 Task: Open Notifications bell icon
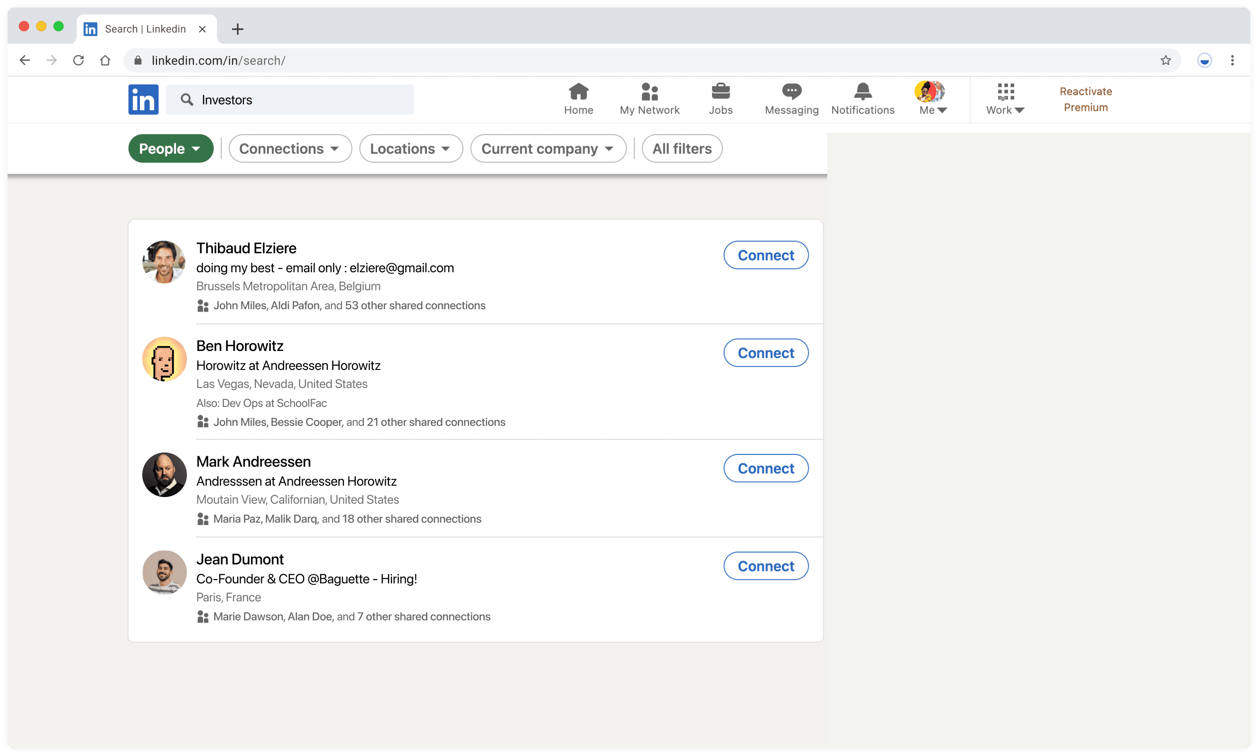[862, 92]
